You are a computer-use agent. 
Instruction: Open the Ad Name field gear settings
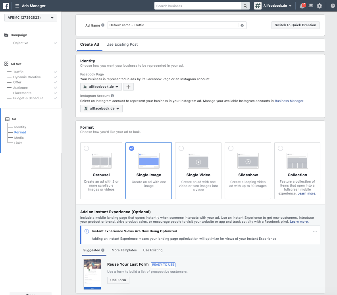pos(242,25)
